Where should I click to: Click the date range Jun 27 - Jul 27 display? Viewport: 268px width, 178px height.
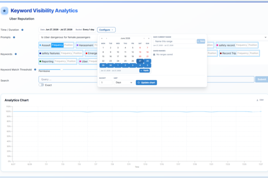click(59, 30)
